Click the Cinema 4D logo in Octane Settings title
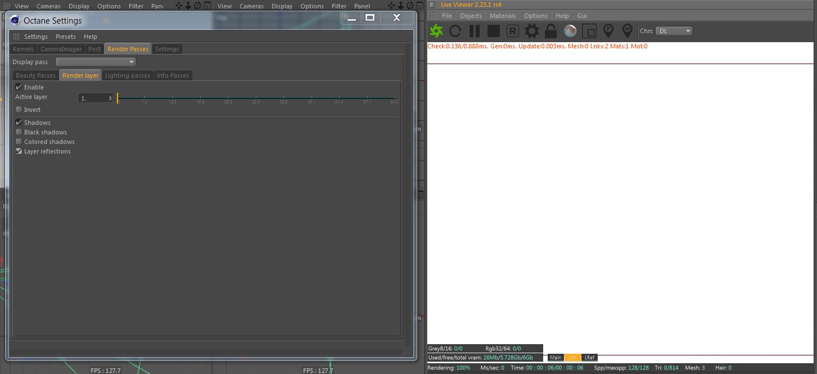The width and height of the screenshot is (817, 374). point(15,20)
